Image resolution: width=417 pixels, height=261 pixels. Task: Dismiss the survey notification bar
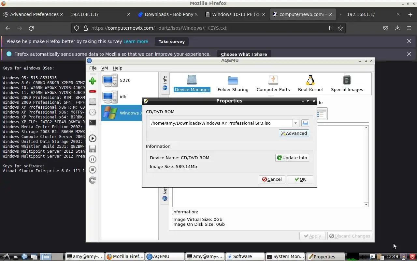(x=409, y=41)
